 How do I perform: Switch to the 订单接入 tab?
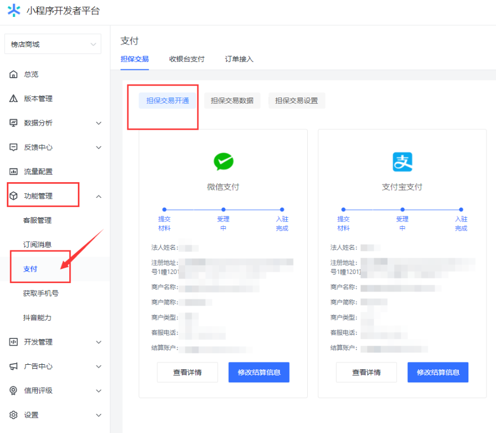click(x=239, y=59)
